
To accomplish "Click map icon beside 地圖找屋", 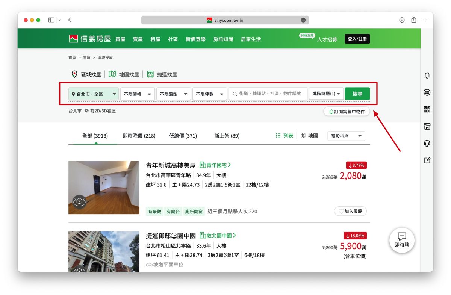I will pyautogui.click(x=112, y=74).
